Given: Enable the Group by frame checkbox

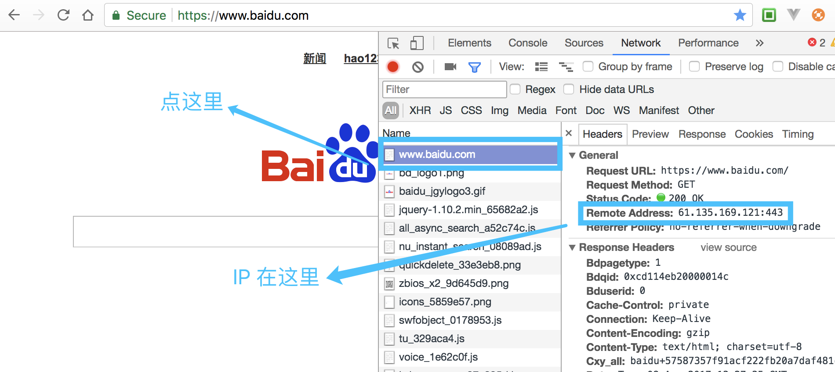Looking at the screenshot, I should point(588,66).
